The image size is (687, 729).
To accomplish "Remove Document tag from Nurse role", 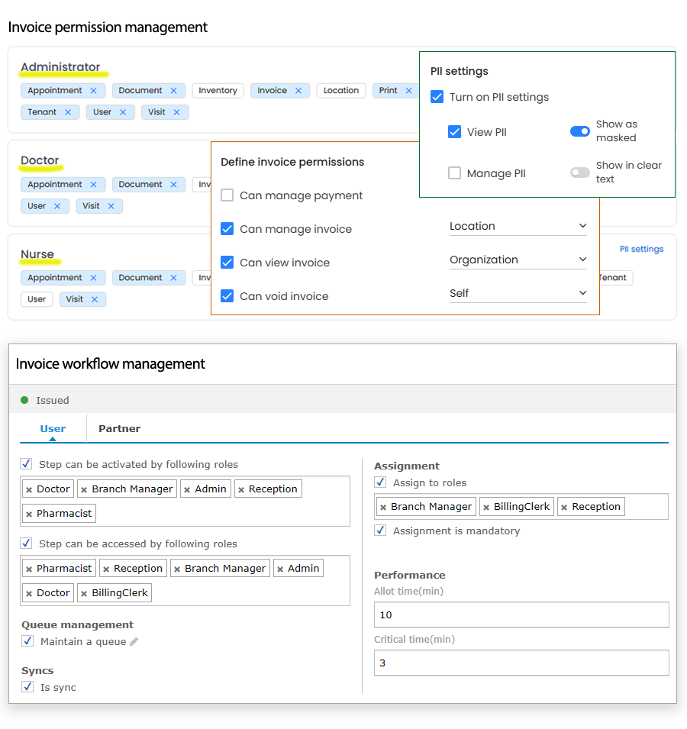I will 173,278.
